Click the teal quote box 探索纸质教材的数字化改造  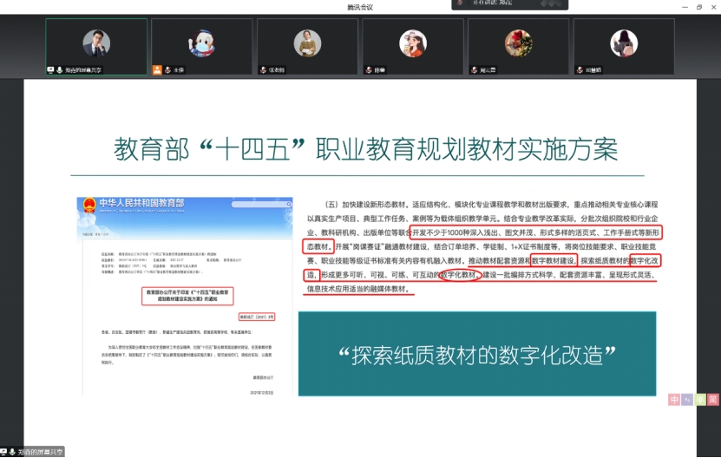[477, 354]
